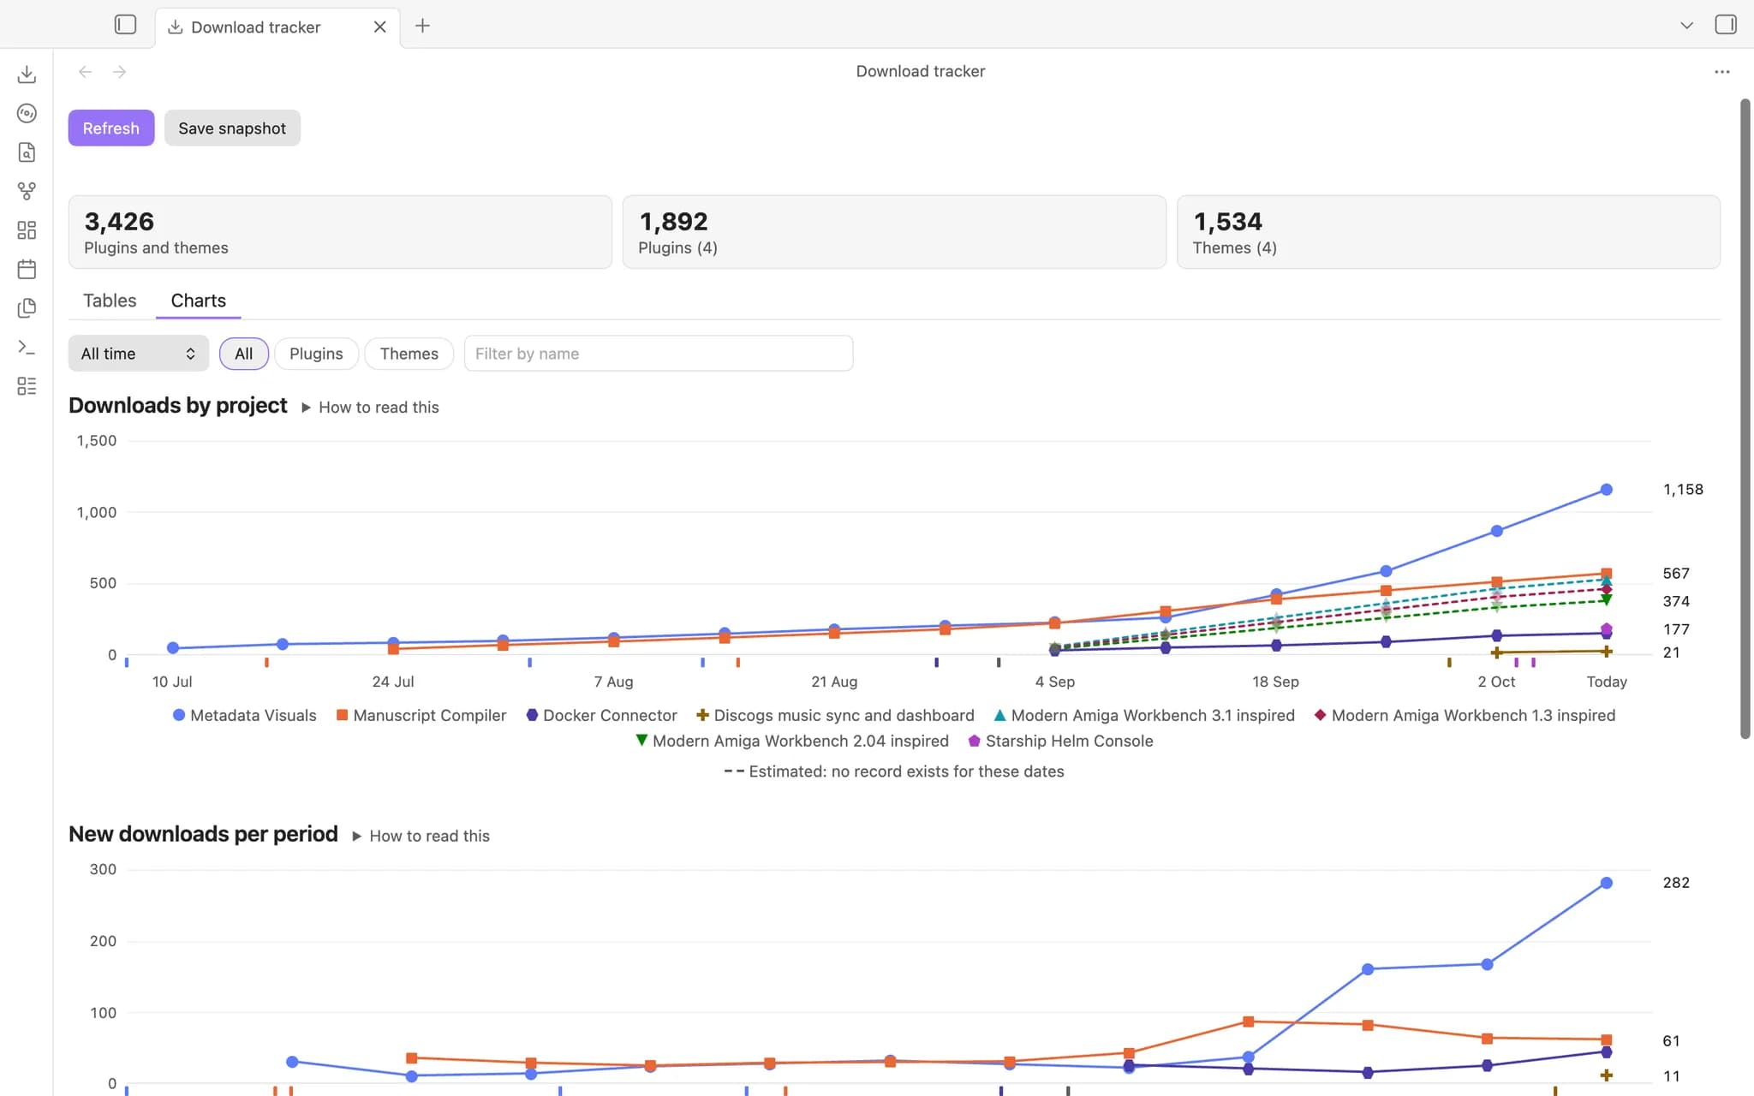
Task: Open the download tracker sidebar icon
Action: pos(27,74)
